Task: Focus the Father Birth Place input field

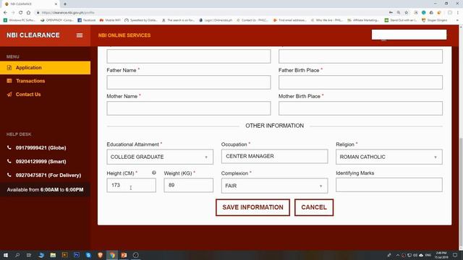Action: (x=360, y=82)
